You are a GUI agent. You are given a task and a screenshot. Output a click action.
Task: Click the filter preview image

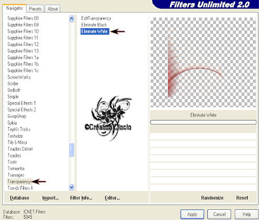(x=203, y=63)
